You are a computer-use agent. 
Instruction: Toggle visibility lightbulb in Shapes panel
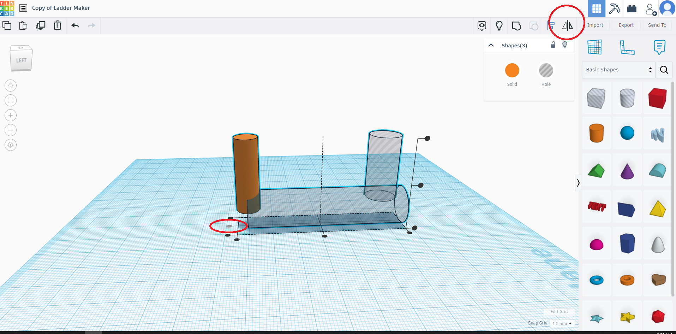coord(564,45)
